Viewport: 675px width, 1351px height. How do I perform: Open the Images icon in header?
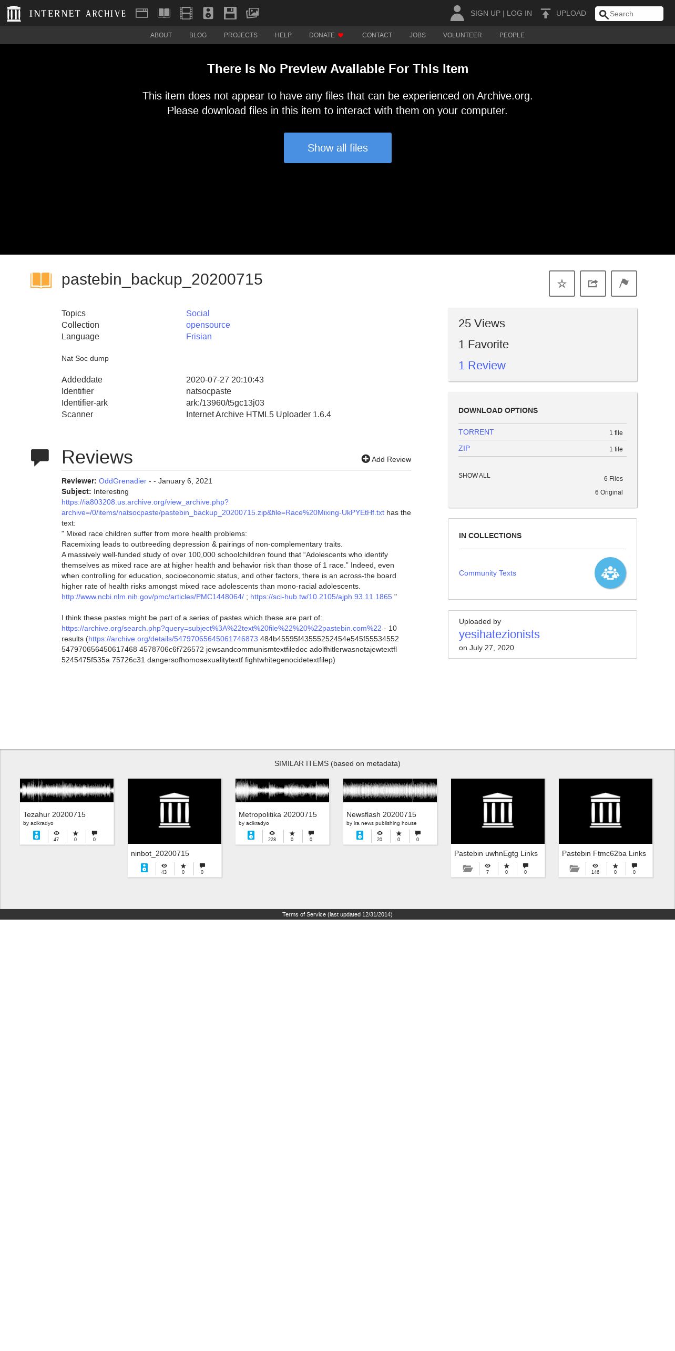[252, 13]
